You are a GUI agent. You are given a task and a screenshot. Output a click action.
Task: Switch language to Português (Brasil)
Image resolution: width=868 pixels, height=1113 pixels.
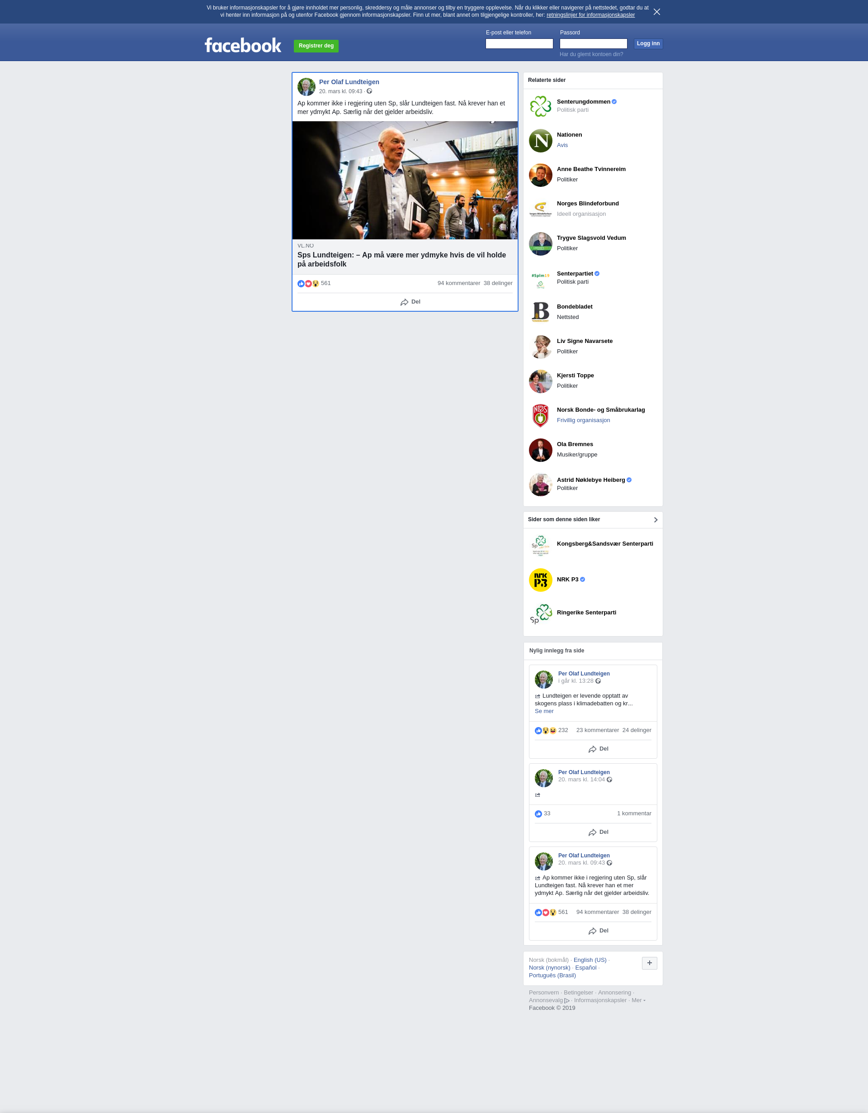click(x=552, y=975)
